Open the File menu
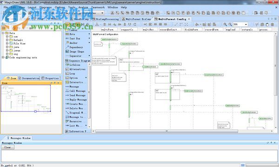This screenshot has width=279, height=167. [x=6, y=7]
